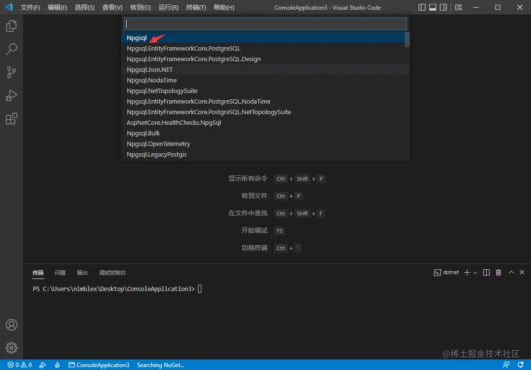Open the Extensions view
This screenshot has height=370, width=531.
tap(12, 119)
